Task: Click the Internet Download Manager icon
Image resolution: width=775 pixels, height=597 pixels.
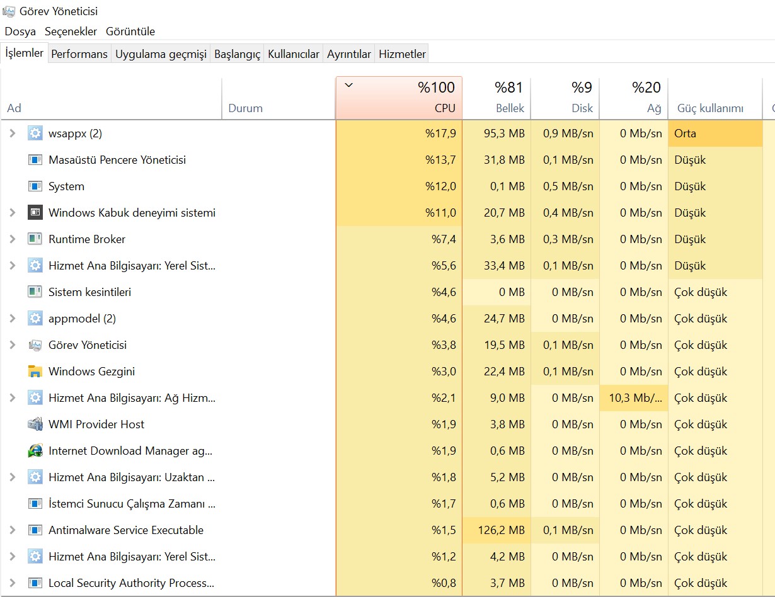Action: point(35,451)
